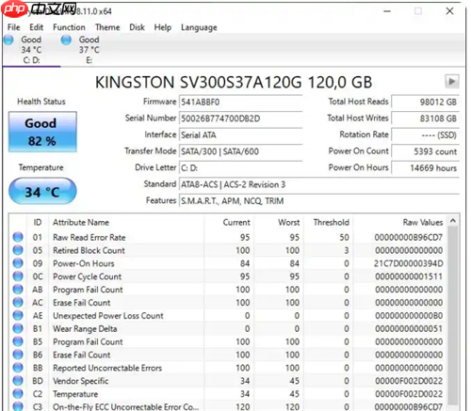Click Power On Count value 5393 count
471x411 pixels.
click(426, 151)
